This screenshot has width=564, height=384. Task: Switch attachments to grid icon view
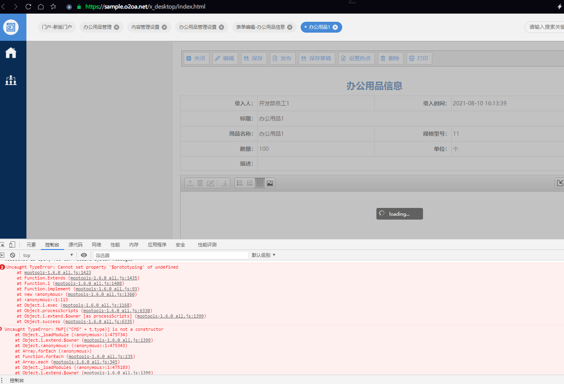point(260,183)
